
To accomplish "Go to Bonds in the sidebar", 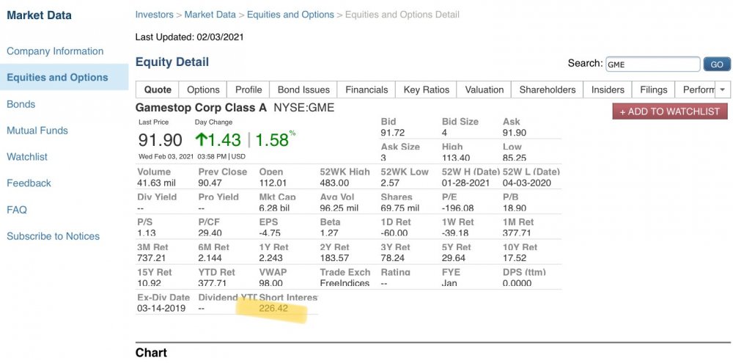I will pyautogui.click(x=21, y=104).
